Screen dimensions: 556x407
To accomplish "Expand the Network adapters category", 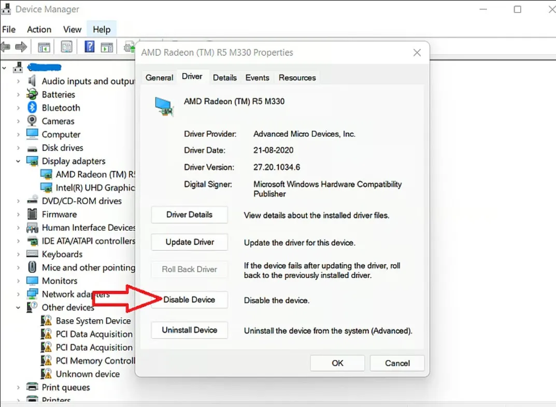I will click(x=18, y=294).
